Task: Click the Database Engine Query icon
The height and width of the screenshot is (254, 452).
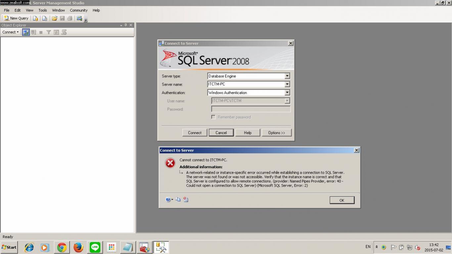Action: point(35,18)
